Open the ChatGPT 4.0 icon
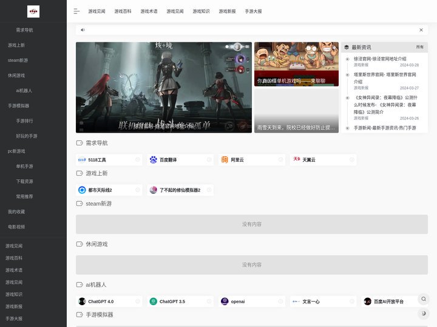 click(82, 301)
